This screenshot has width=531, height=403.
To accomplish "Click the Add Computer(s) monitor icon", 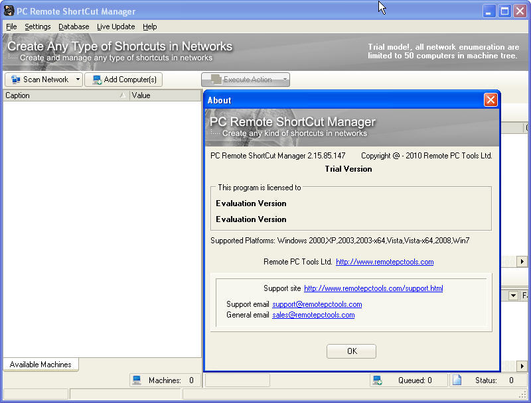I will (97, 80).
